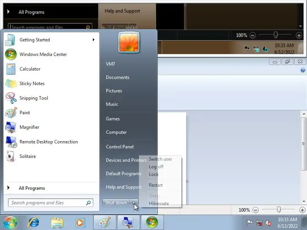
Task: Open Windows Explorer from taskbar
Action: pyautogui.click(x=57, y=223)
